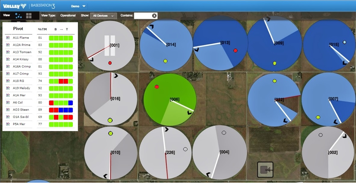Select the AO3 Steen pivot row
Screen dimensions: 356x185
[x=40, y=110]
